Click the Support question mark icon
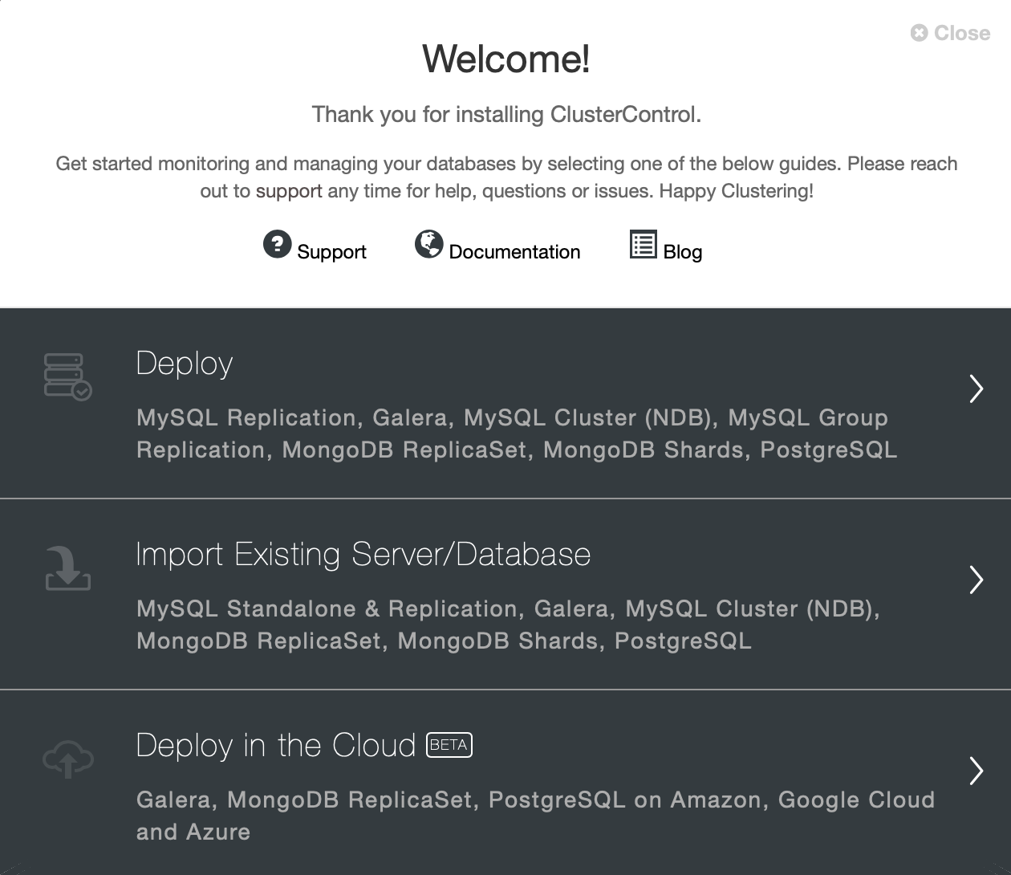The width and height of the screenshot is (1011, 875). coord(277,243)
